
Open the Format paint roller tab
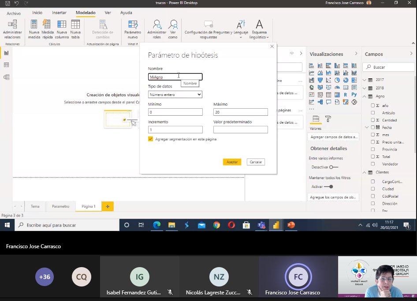(328, 119)
